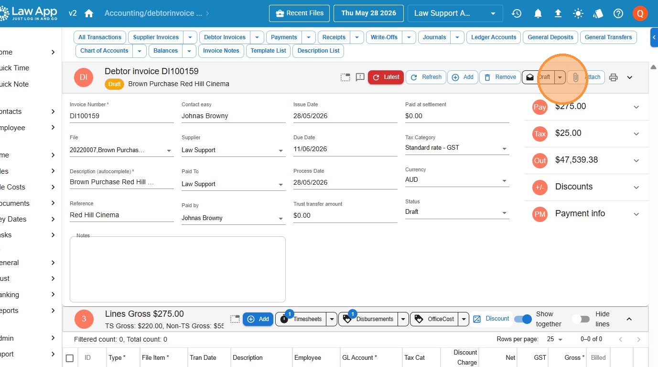Go to next page of lines
The height and width of the screenshot is (367, 658).
point(639,339)
